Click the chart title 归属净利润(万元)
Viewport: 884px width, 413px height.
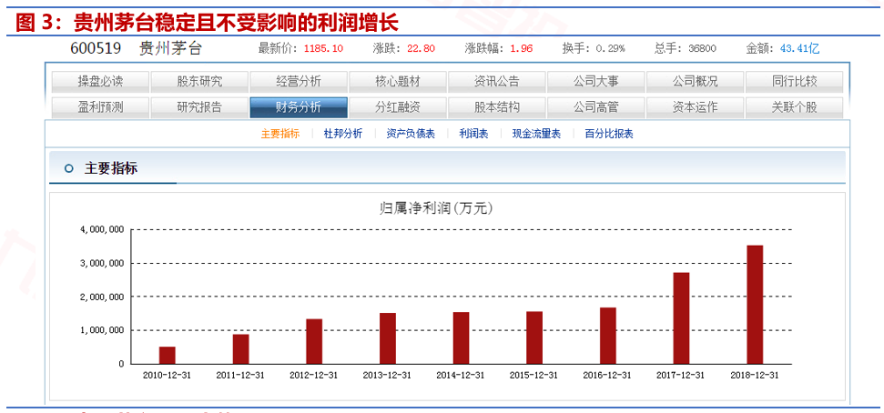pos(436,209)
